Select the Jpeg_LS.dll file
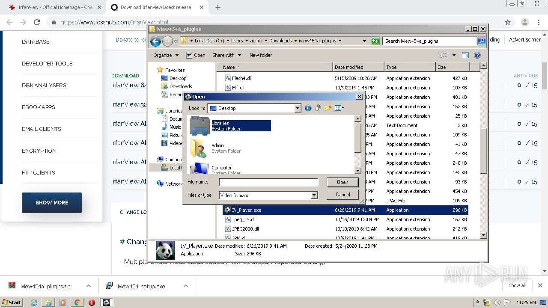This screenshot has height=308, width=548. pyautogui.click(x=244, y=219)
